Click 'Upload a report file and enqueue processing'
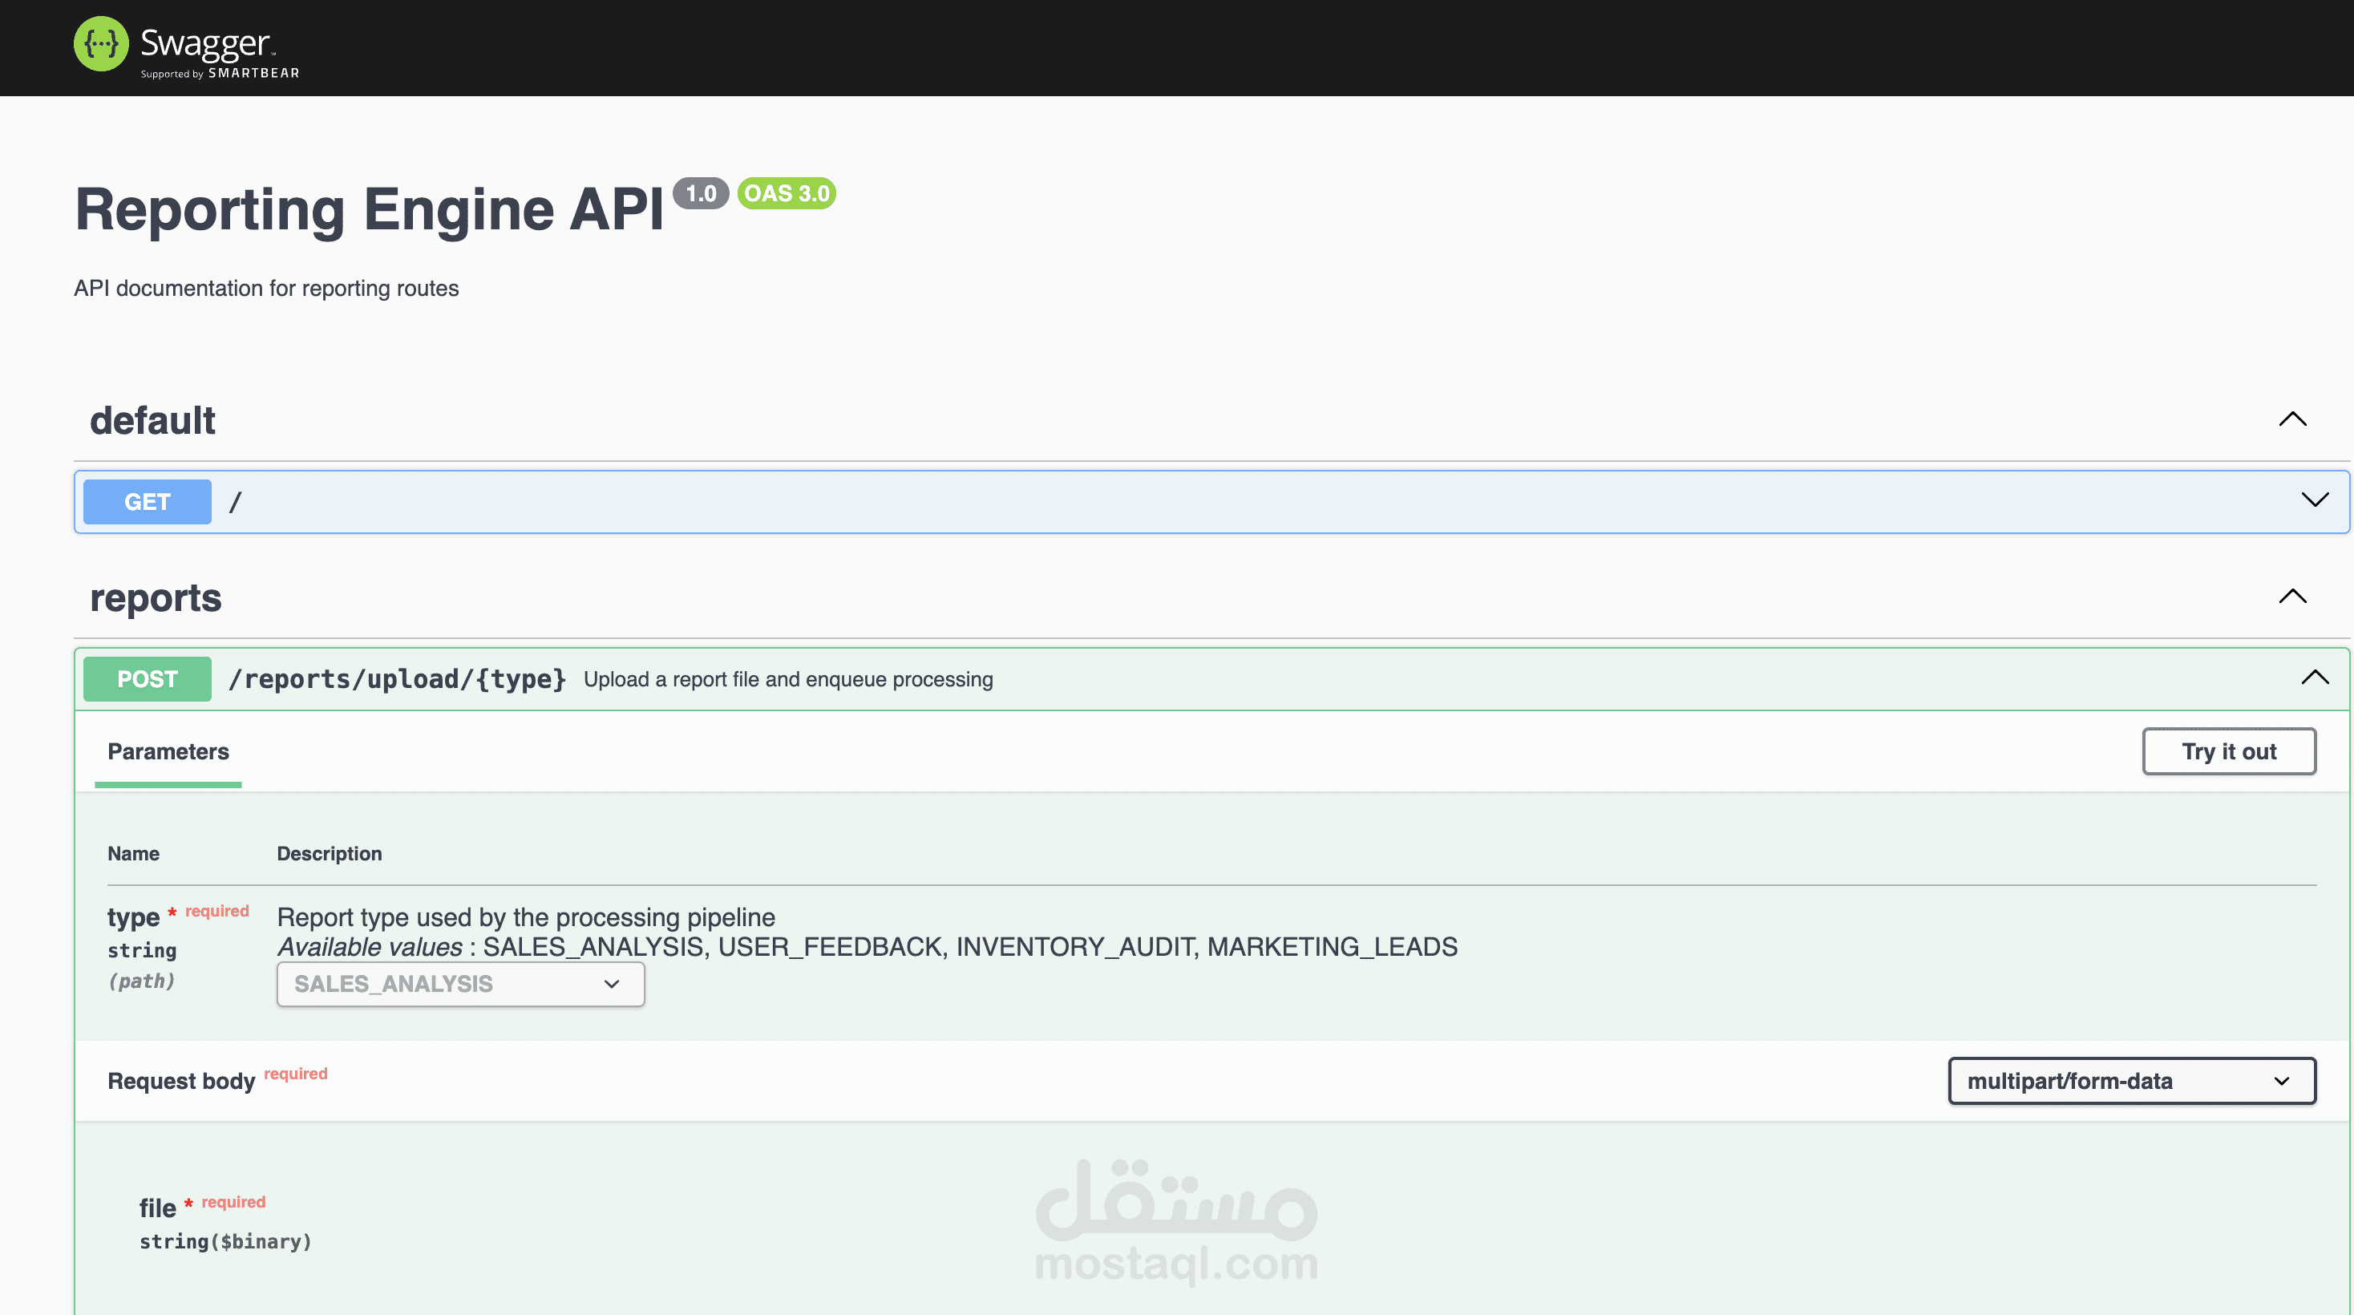Image resolution: width=2354 pixels, height=1315 pixels. (787, 680)
